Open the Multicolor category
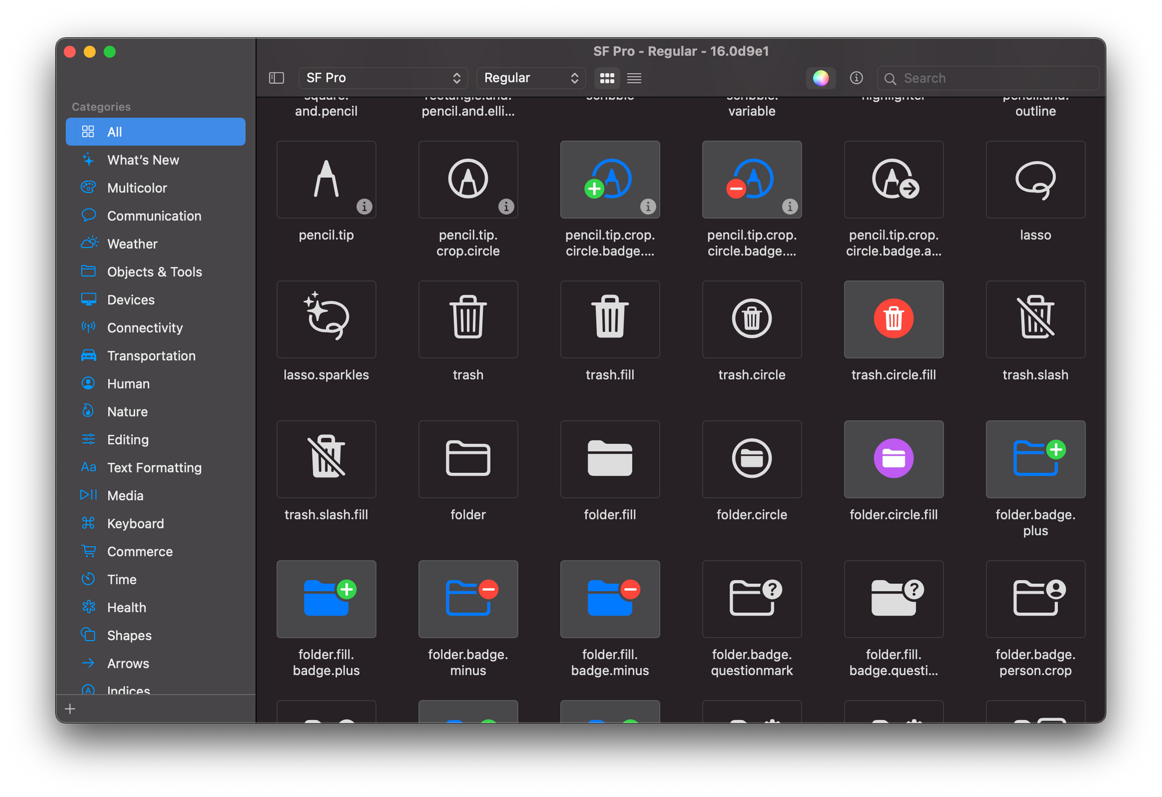 (156, 188)
